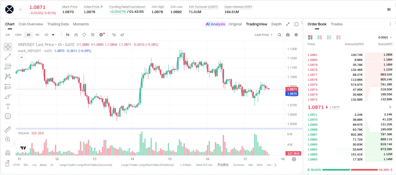
Task: Open the Index Price link
Action: [93, 7]
